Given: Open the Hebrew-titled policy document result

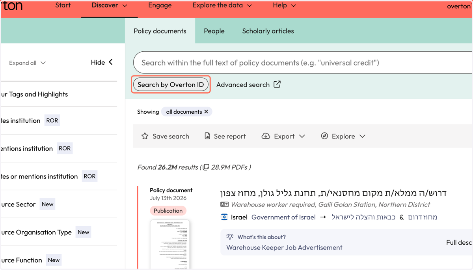Looking at the screenshot, I should [x=333, y=193].
